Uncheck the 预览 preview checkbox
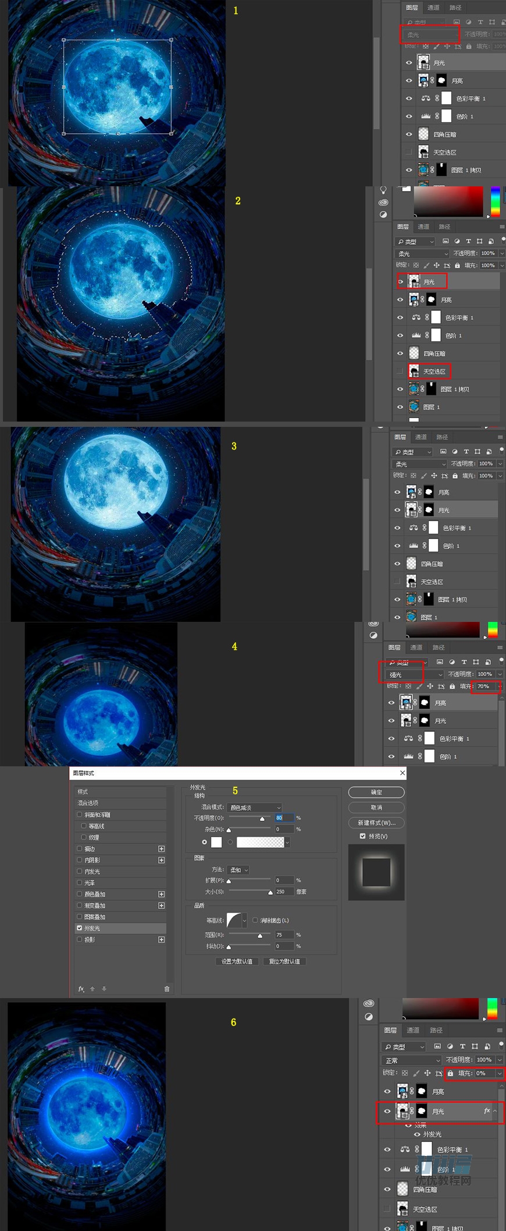Screen dimensions: 506x1231 point(363,836)
